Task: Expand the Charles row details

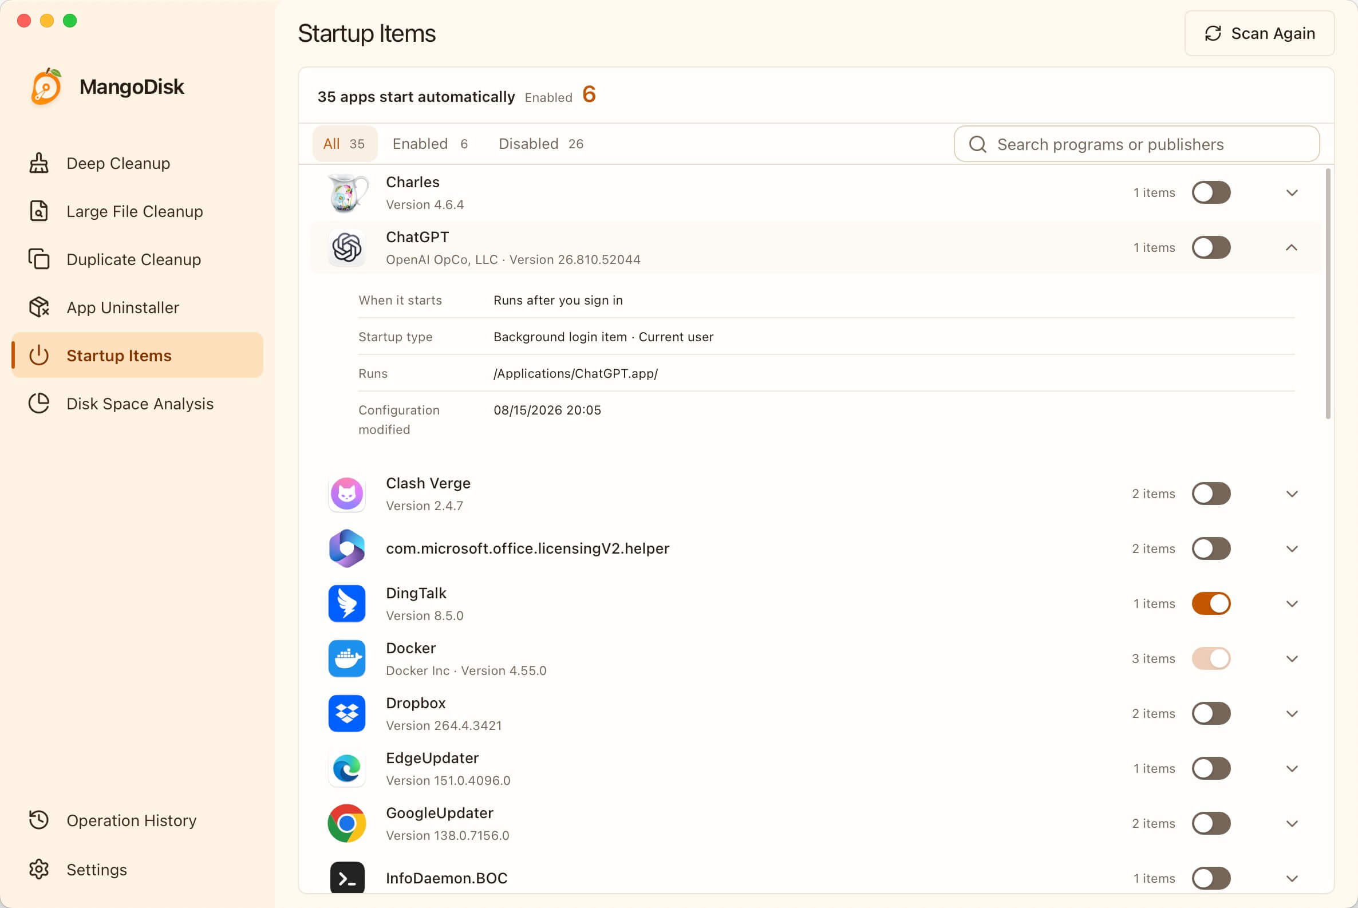Action: click(x=1292, y=193)
